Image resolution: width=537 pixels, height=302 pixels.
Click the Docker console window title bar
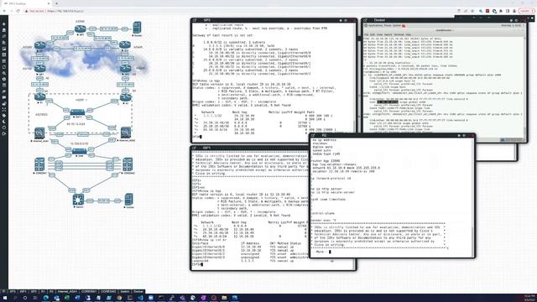[x=444, y=20]
